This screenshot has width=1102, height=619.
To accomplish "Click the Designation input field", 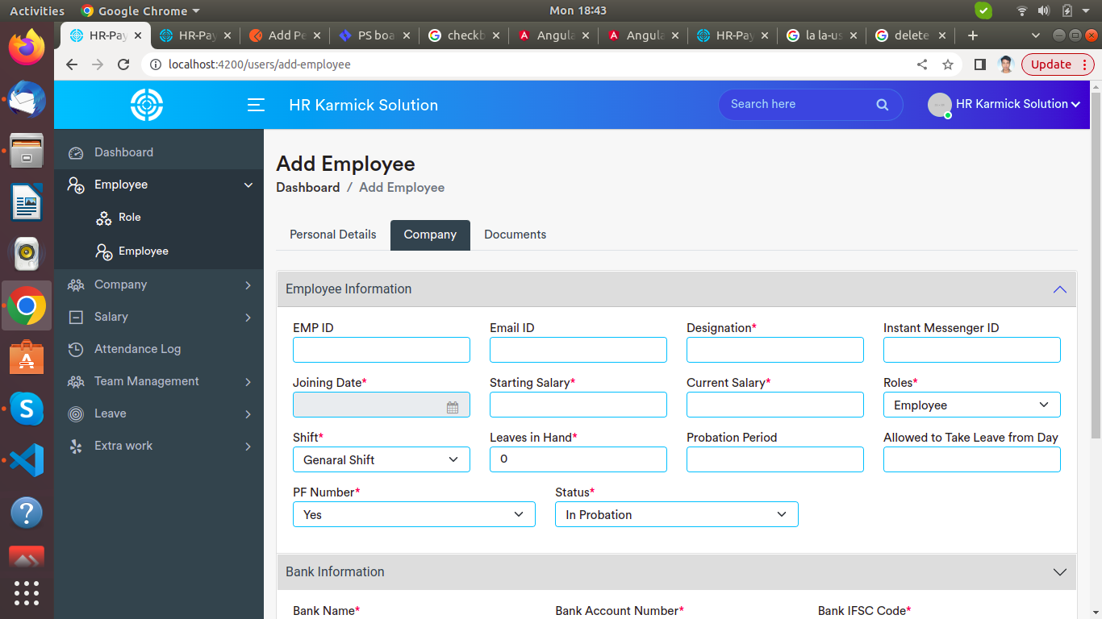I will click(x=774, y=350).
